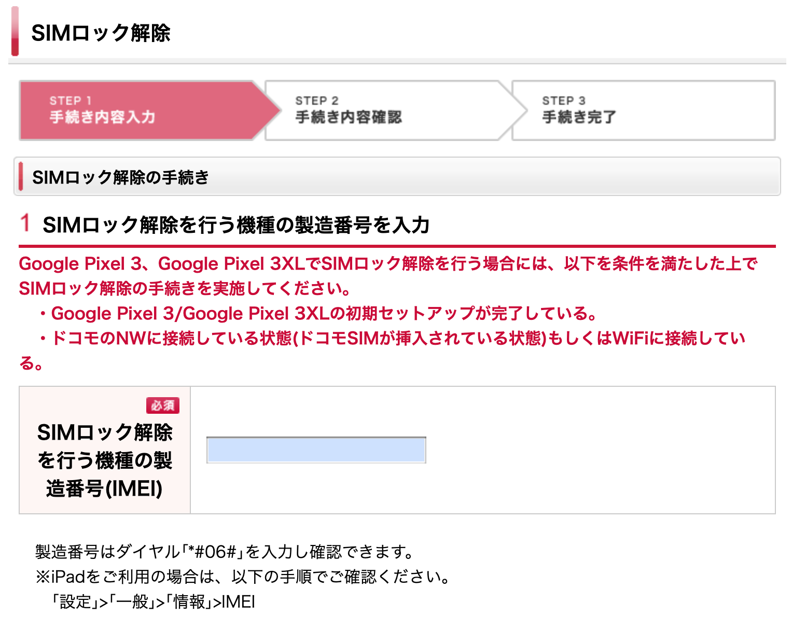
Task: Click the red step number 1
Action: (x=25, y=223)
